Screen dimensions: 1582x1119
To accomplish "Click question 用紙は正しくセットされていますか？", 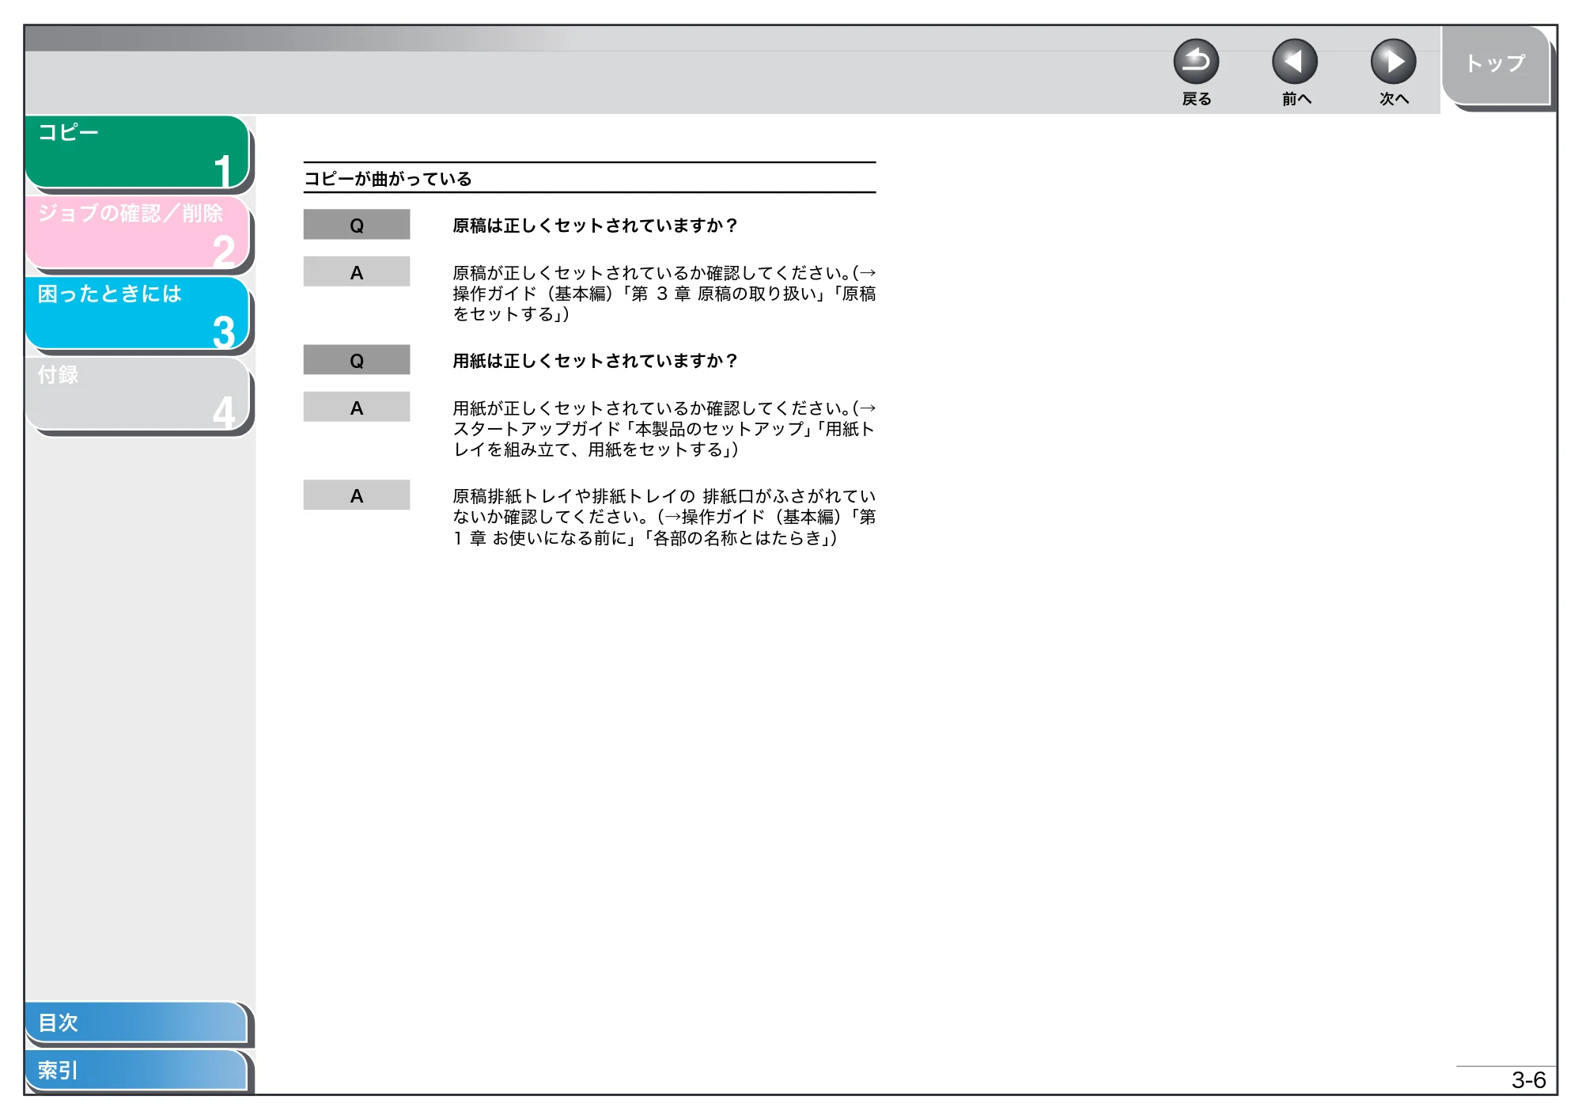I will pyautogui.click(x=595, y=361).
